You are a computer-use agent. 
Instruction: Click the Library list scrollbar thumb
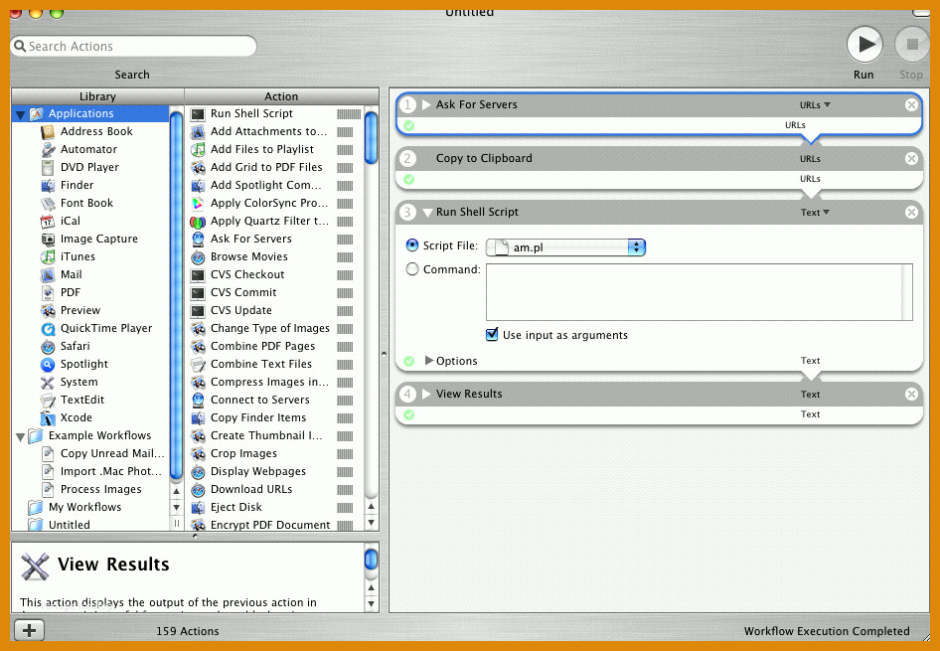coord(176,294)
